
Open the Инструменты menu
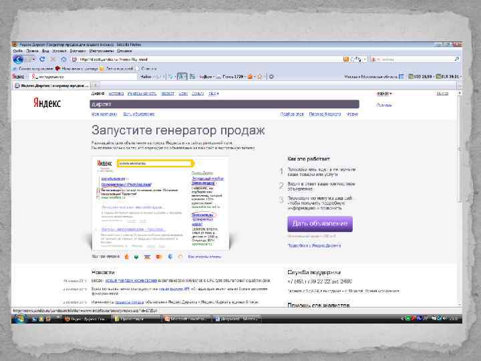[102, 51]
